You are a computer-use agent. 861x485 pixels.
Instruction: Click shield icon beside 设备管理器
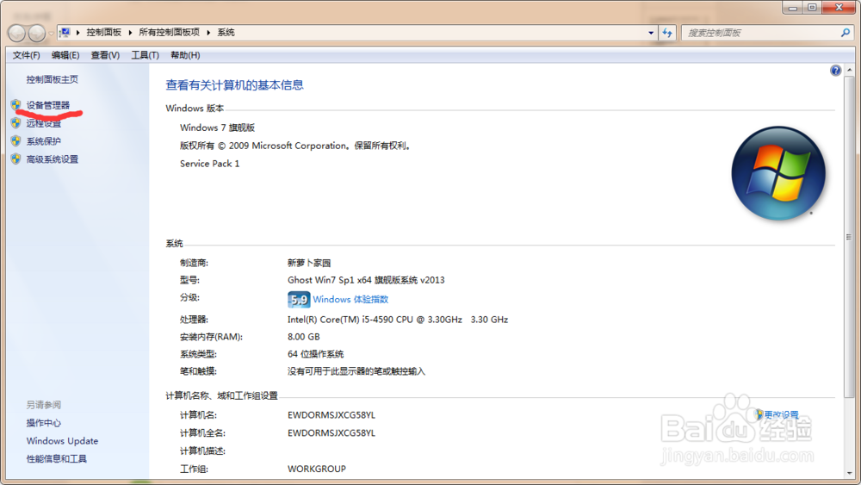(x=15, y=105)
